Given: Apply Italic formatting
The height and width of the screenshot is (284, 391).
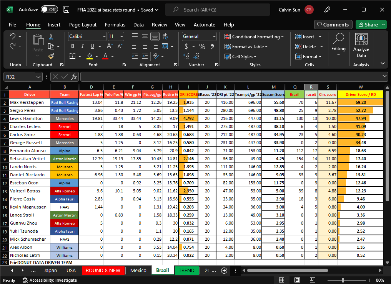Looking at the screenshot, I should tap(83, 46).
